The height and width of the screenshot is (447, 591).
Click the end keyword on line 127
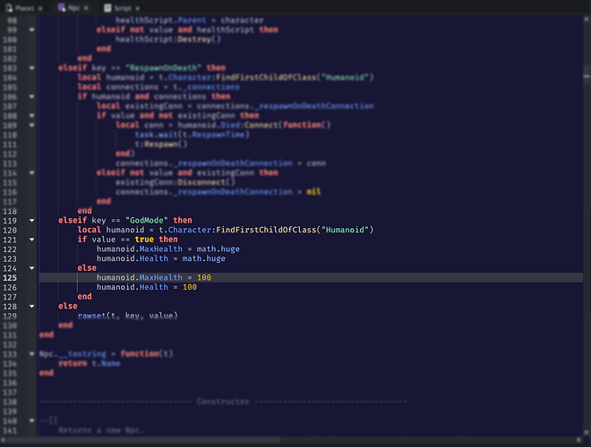85,297
